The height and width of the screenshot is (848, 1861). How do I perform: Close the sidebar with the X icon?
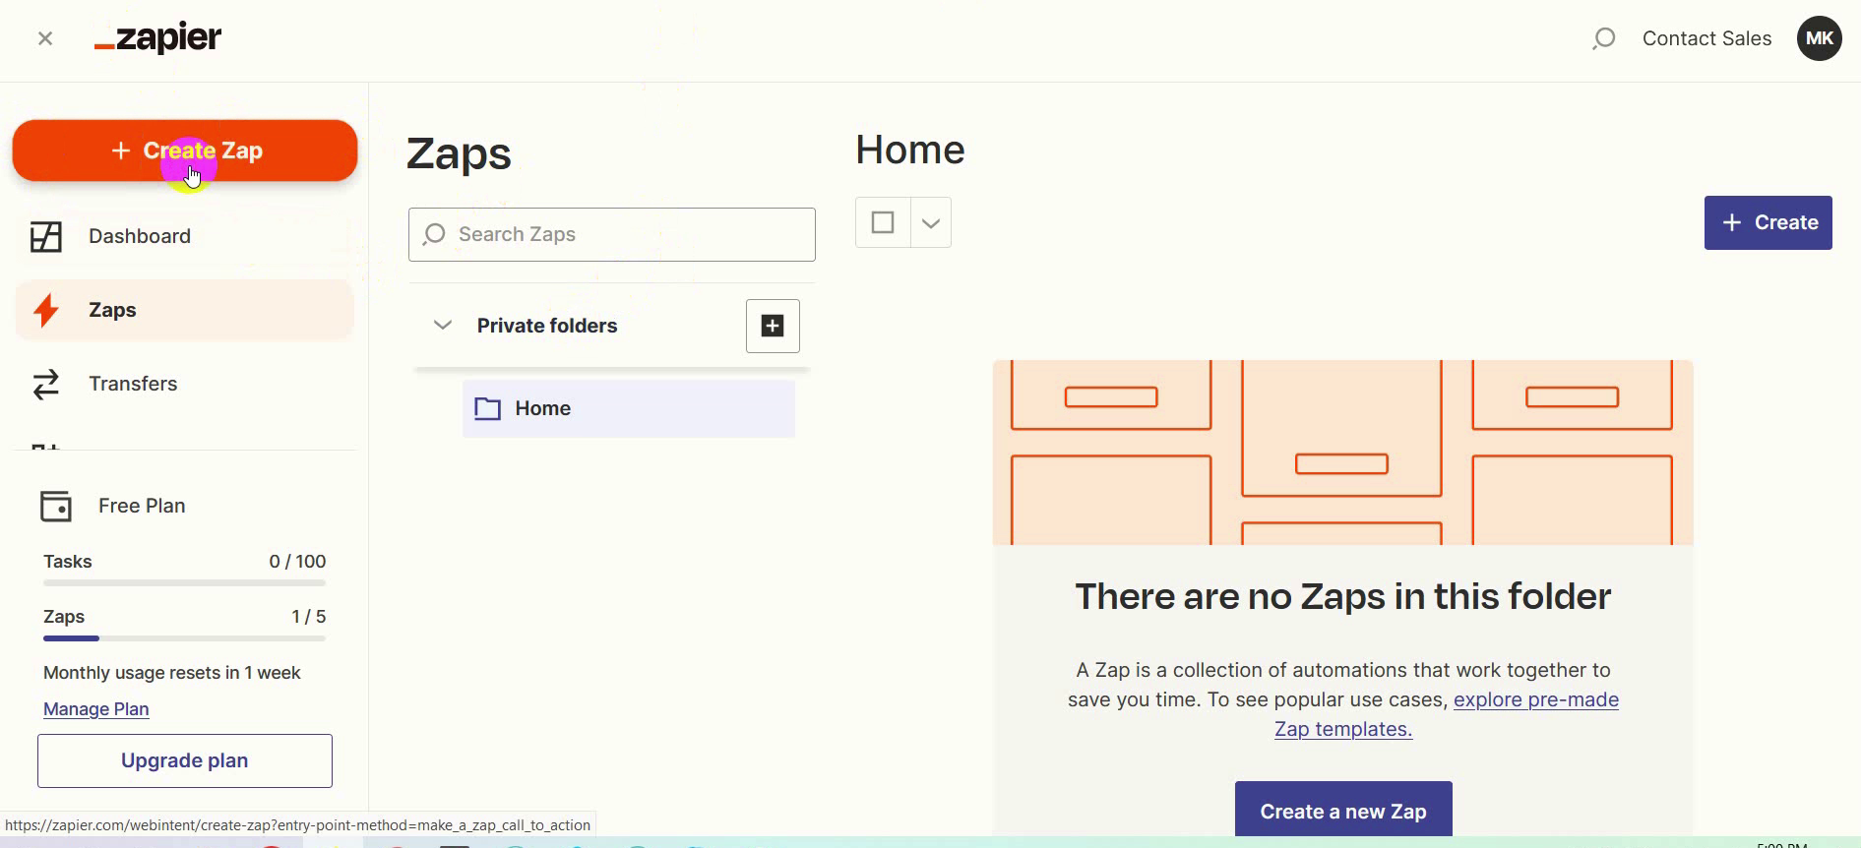(45, 38)
